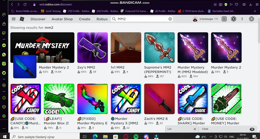Viewport: 260px width, 139px height.
Task: Open the GX Control speedometer panel in sidebar
Action: click(4, 15)
